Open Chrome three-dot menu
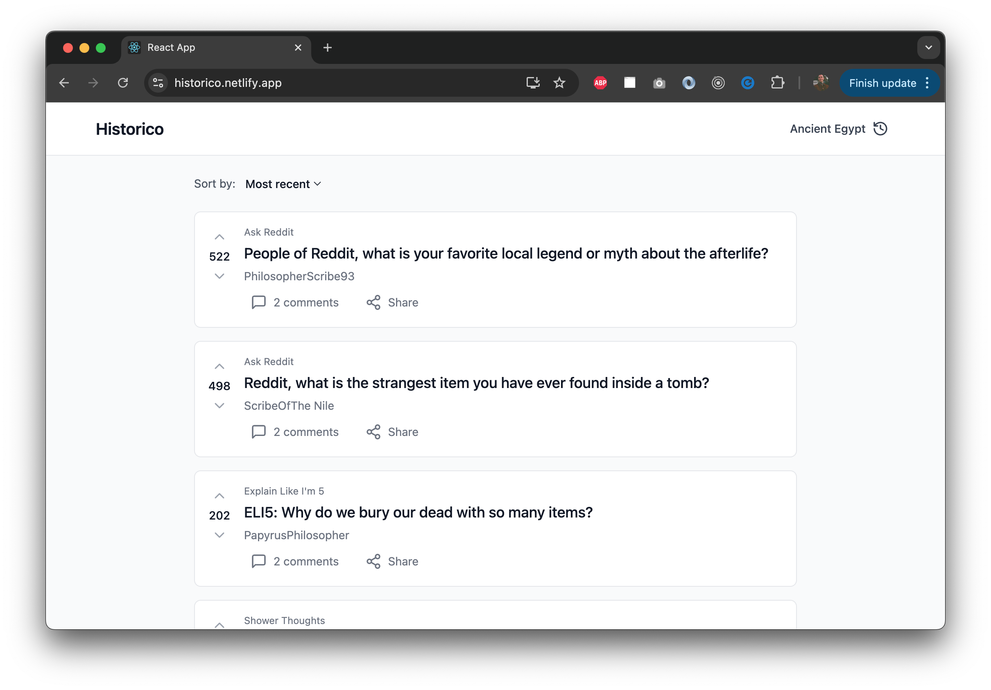991x690 pixels. tap(927, 83)
